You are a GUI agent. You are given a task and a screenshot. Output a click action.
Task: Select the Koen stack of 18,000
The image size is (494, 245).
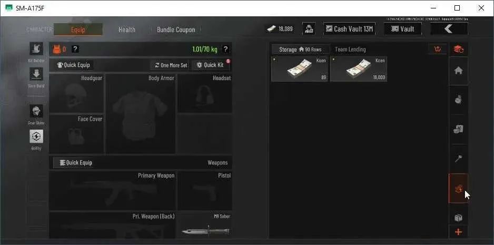click(359, 69)
